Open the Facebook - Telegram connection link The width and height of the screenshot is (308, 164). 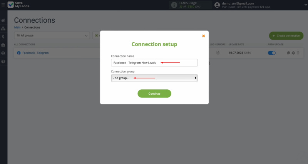click(35, 53)
